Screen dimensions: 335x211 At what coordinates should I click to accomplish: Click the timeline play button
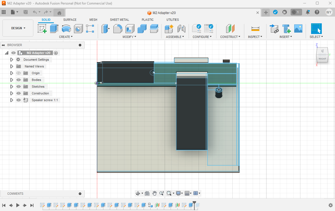click(x=18, y=205)
